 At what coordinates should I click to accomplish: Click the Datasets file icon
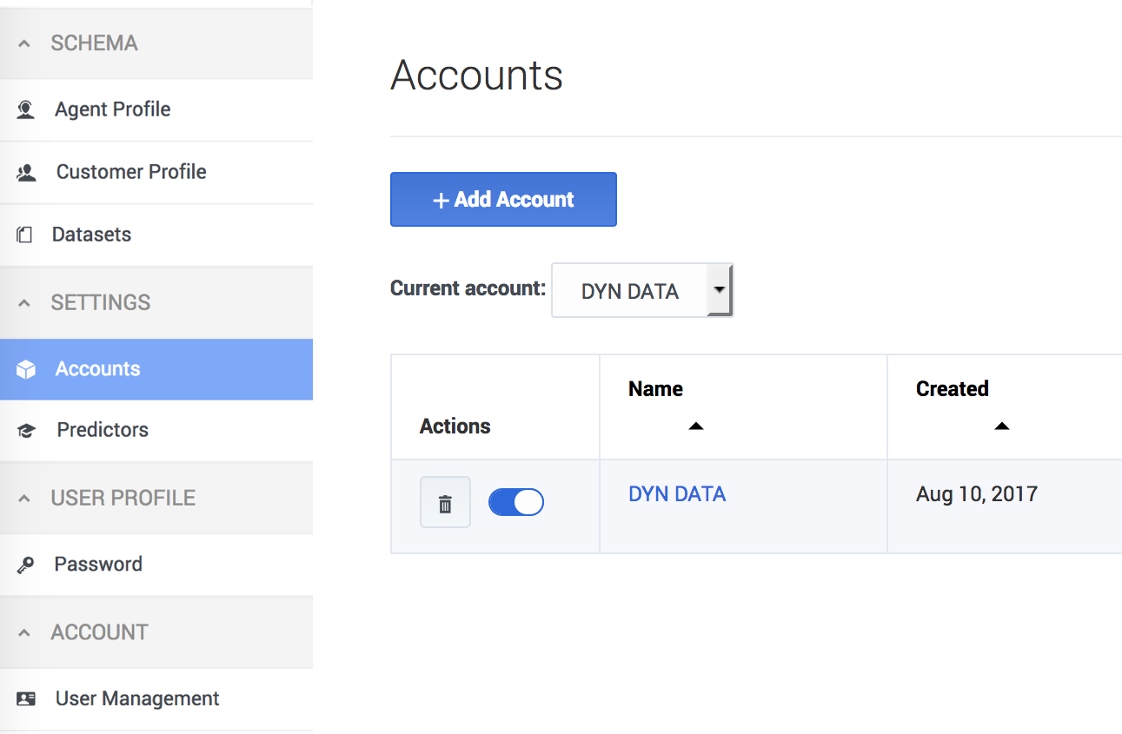pyautogui.click(x=25, y=235)
